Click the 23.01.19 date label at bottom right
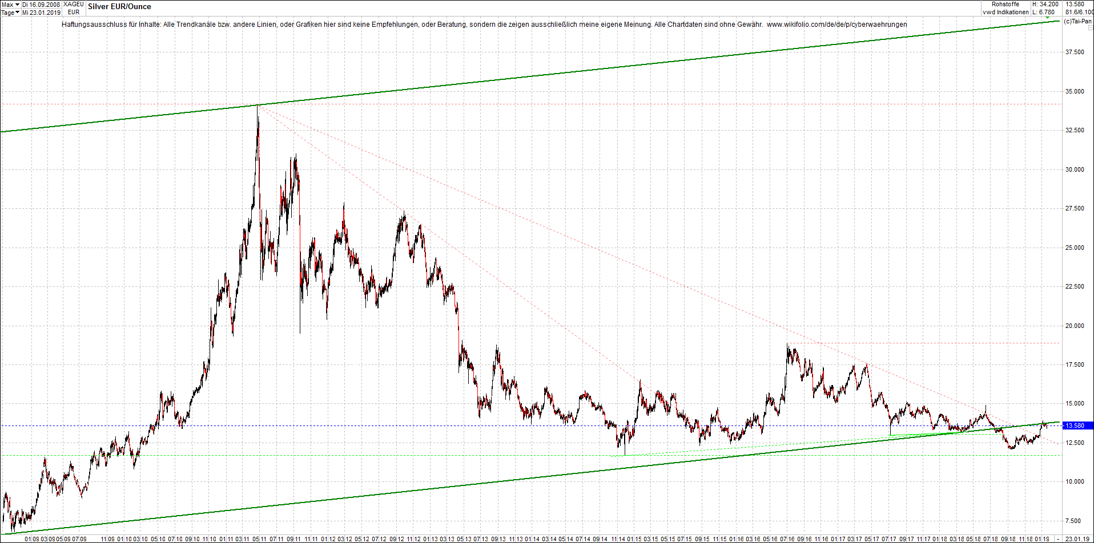 coord(1077,539)
